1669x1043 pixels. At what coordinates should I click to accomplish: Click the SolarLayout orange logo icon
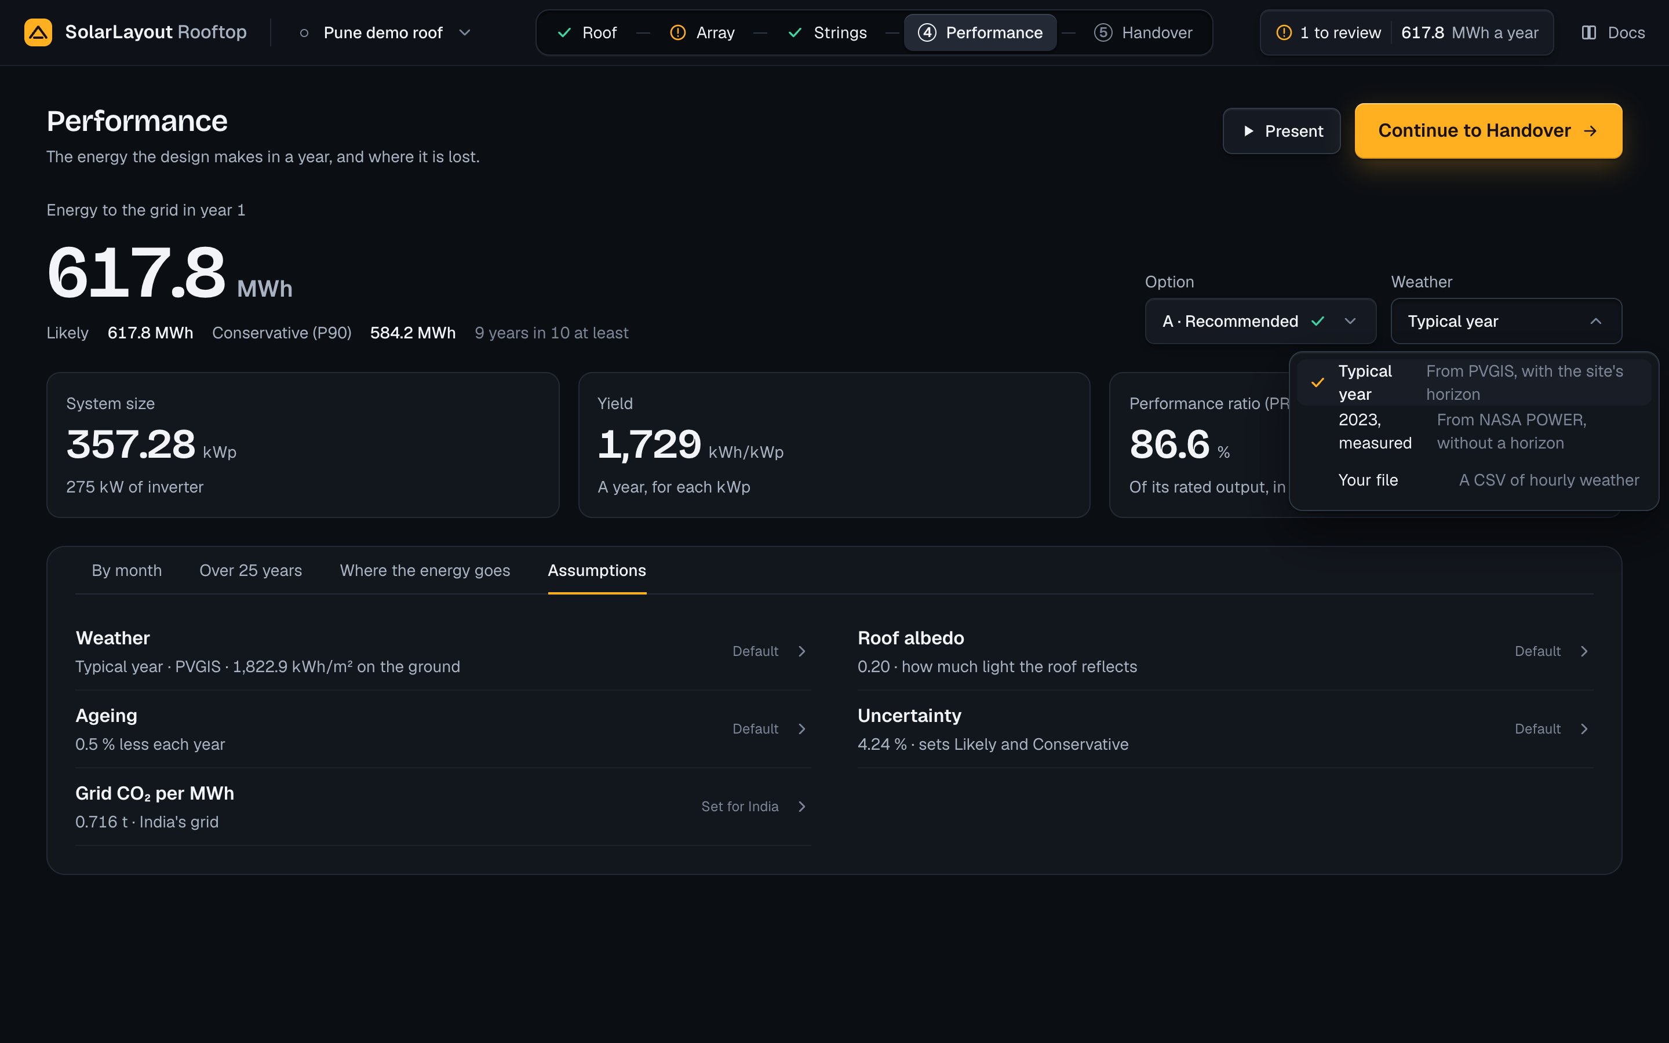(38, 32)
